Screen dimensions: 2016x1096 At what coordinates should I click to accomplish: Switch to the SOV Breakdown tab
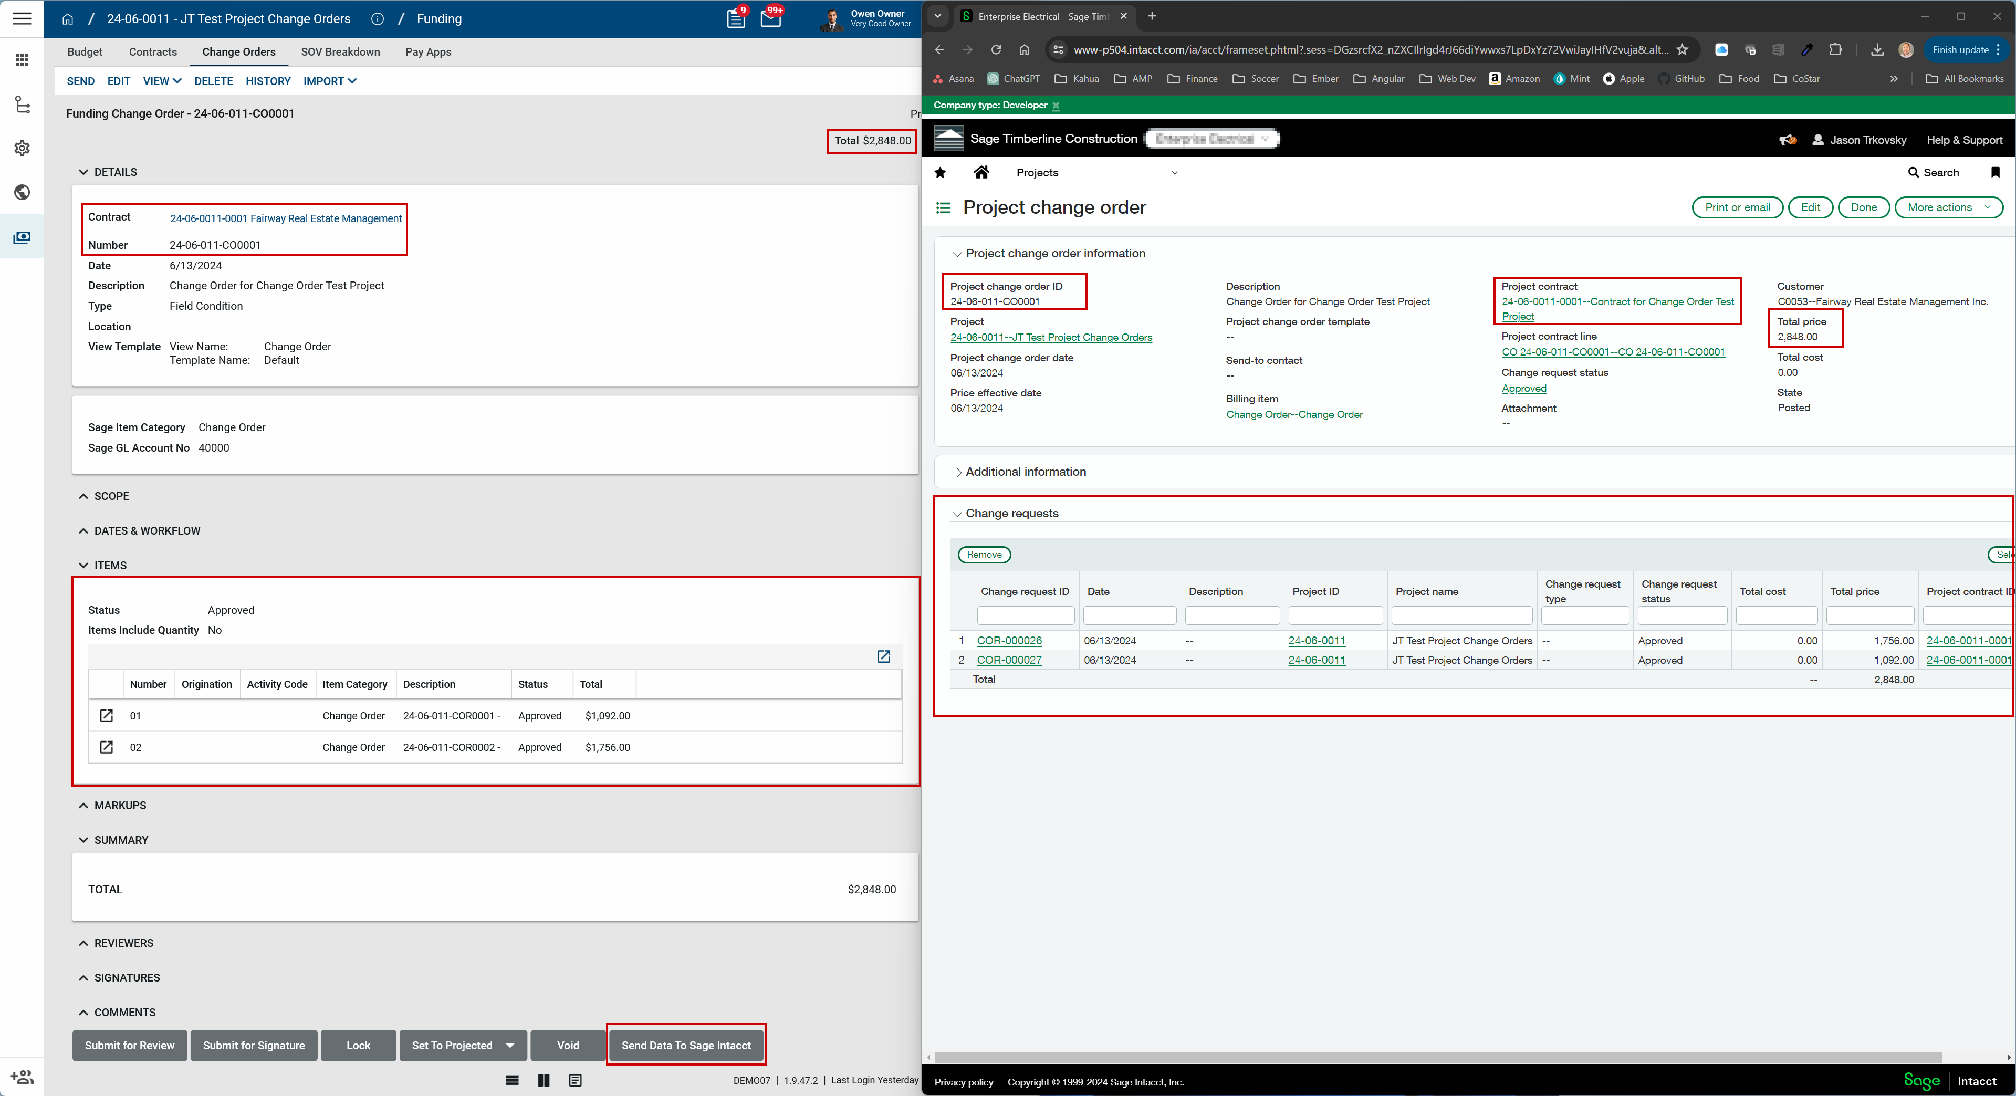coord(340,51)
